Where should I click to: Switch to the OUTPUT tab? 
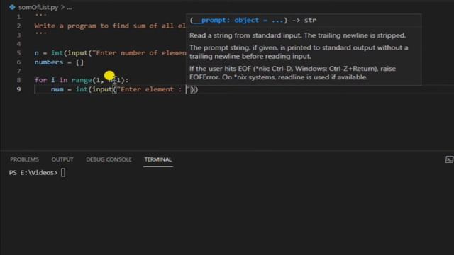point(62,159)
